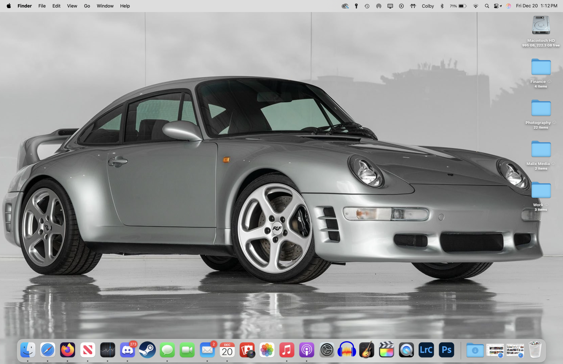Open Adobe Photoshop from the Dock

pos(446,350)
